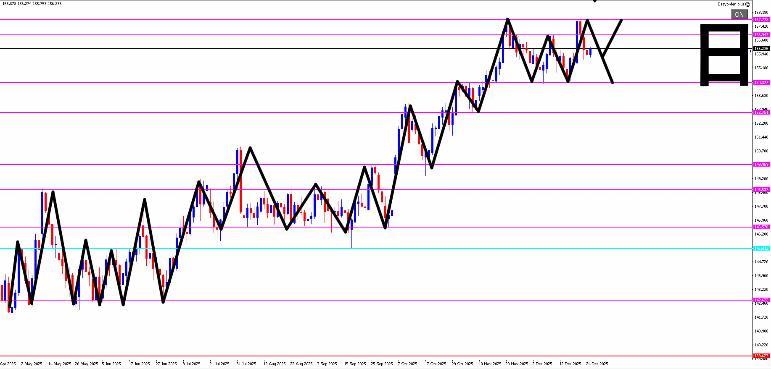Click the 24 Dec 2025 date label
The height and width of the screenshot is (369, 771).
coord(597,364)
